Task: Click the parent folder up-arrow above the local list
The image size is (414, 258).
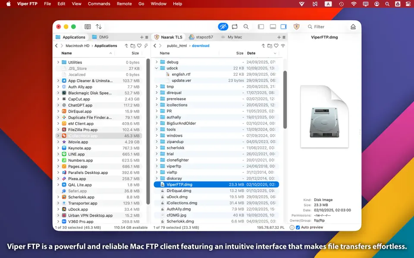Action: click(126, 45)
